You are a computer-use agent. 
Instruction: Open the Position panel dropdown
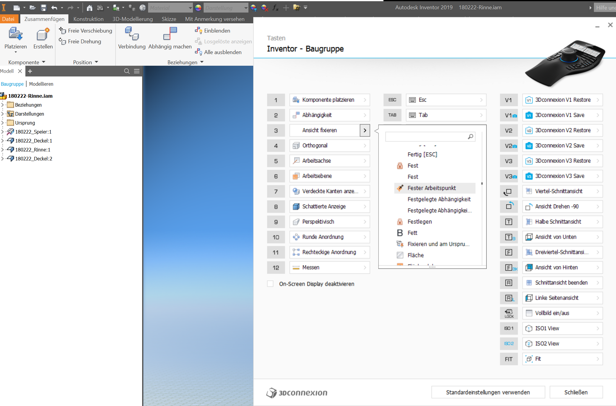coord(96,62)
